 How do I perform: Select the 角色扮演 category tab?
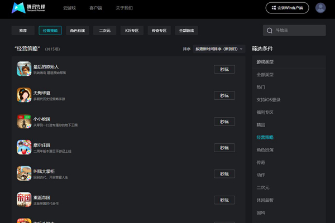tap(78, 31)
